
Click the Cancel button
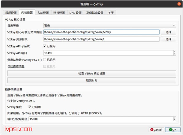click(x=156, y=129)
